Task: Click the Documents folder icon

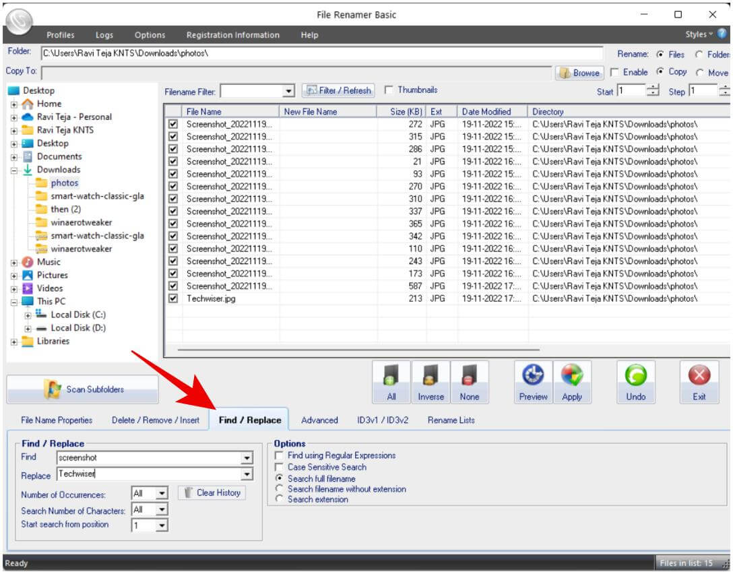Action: point(28,156)
